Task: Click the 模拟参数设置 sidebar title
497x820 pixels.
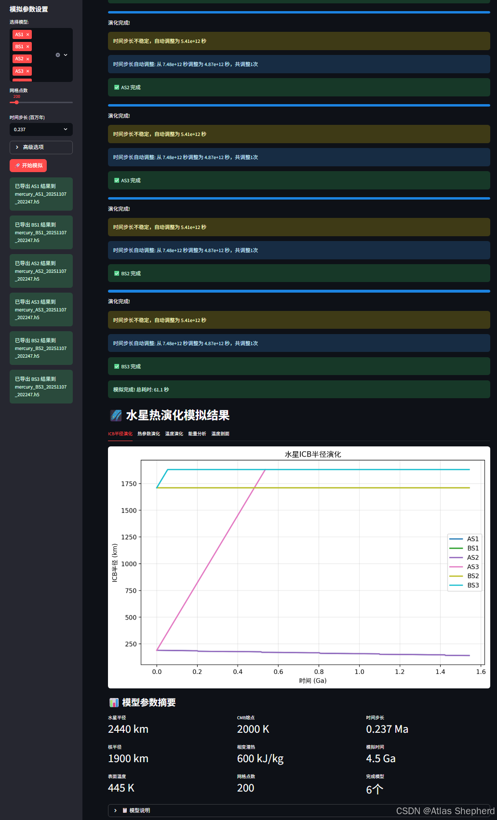Action: [29, 9]
